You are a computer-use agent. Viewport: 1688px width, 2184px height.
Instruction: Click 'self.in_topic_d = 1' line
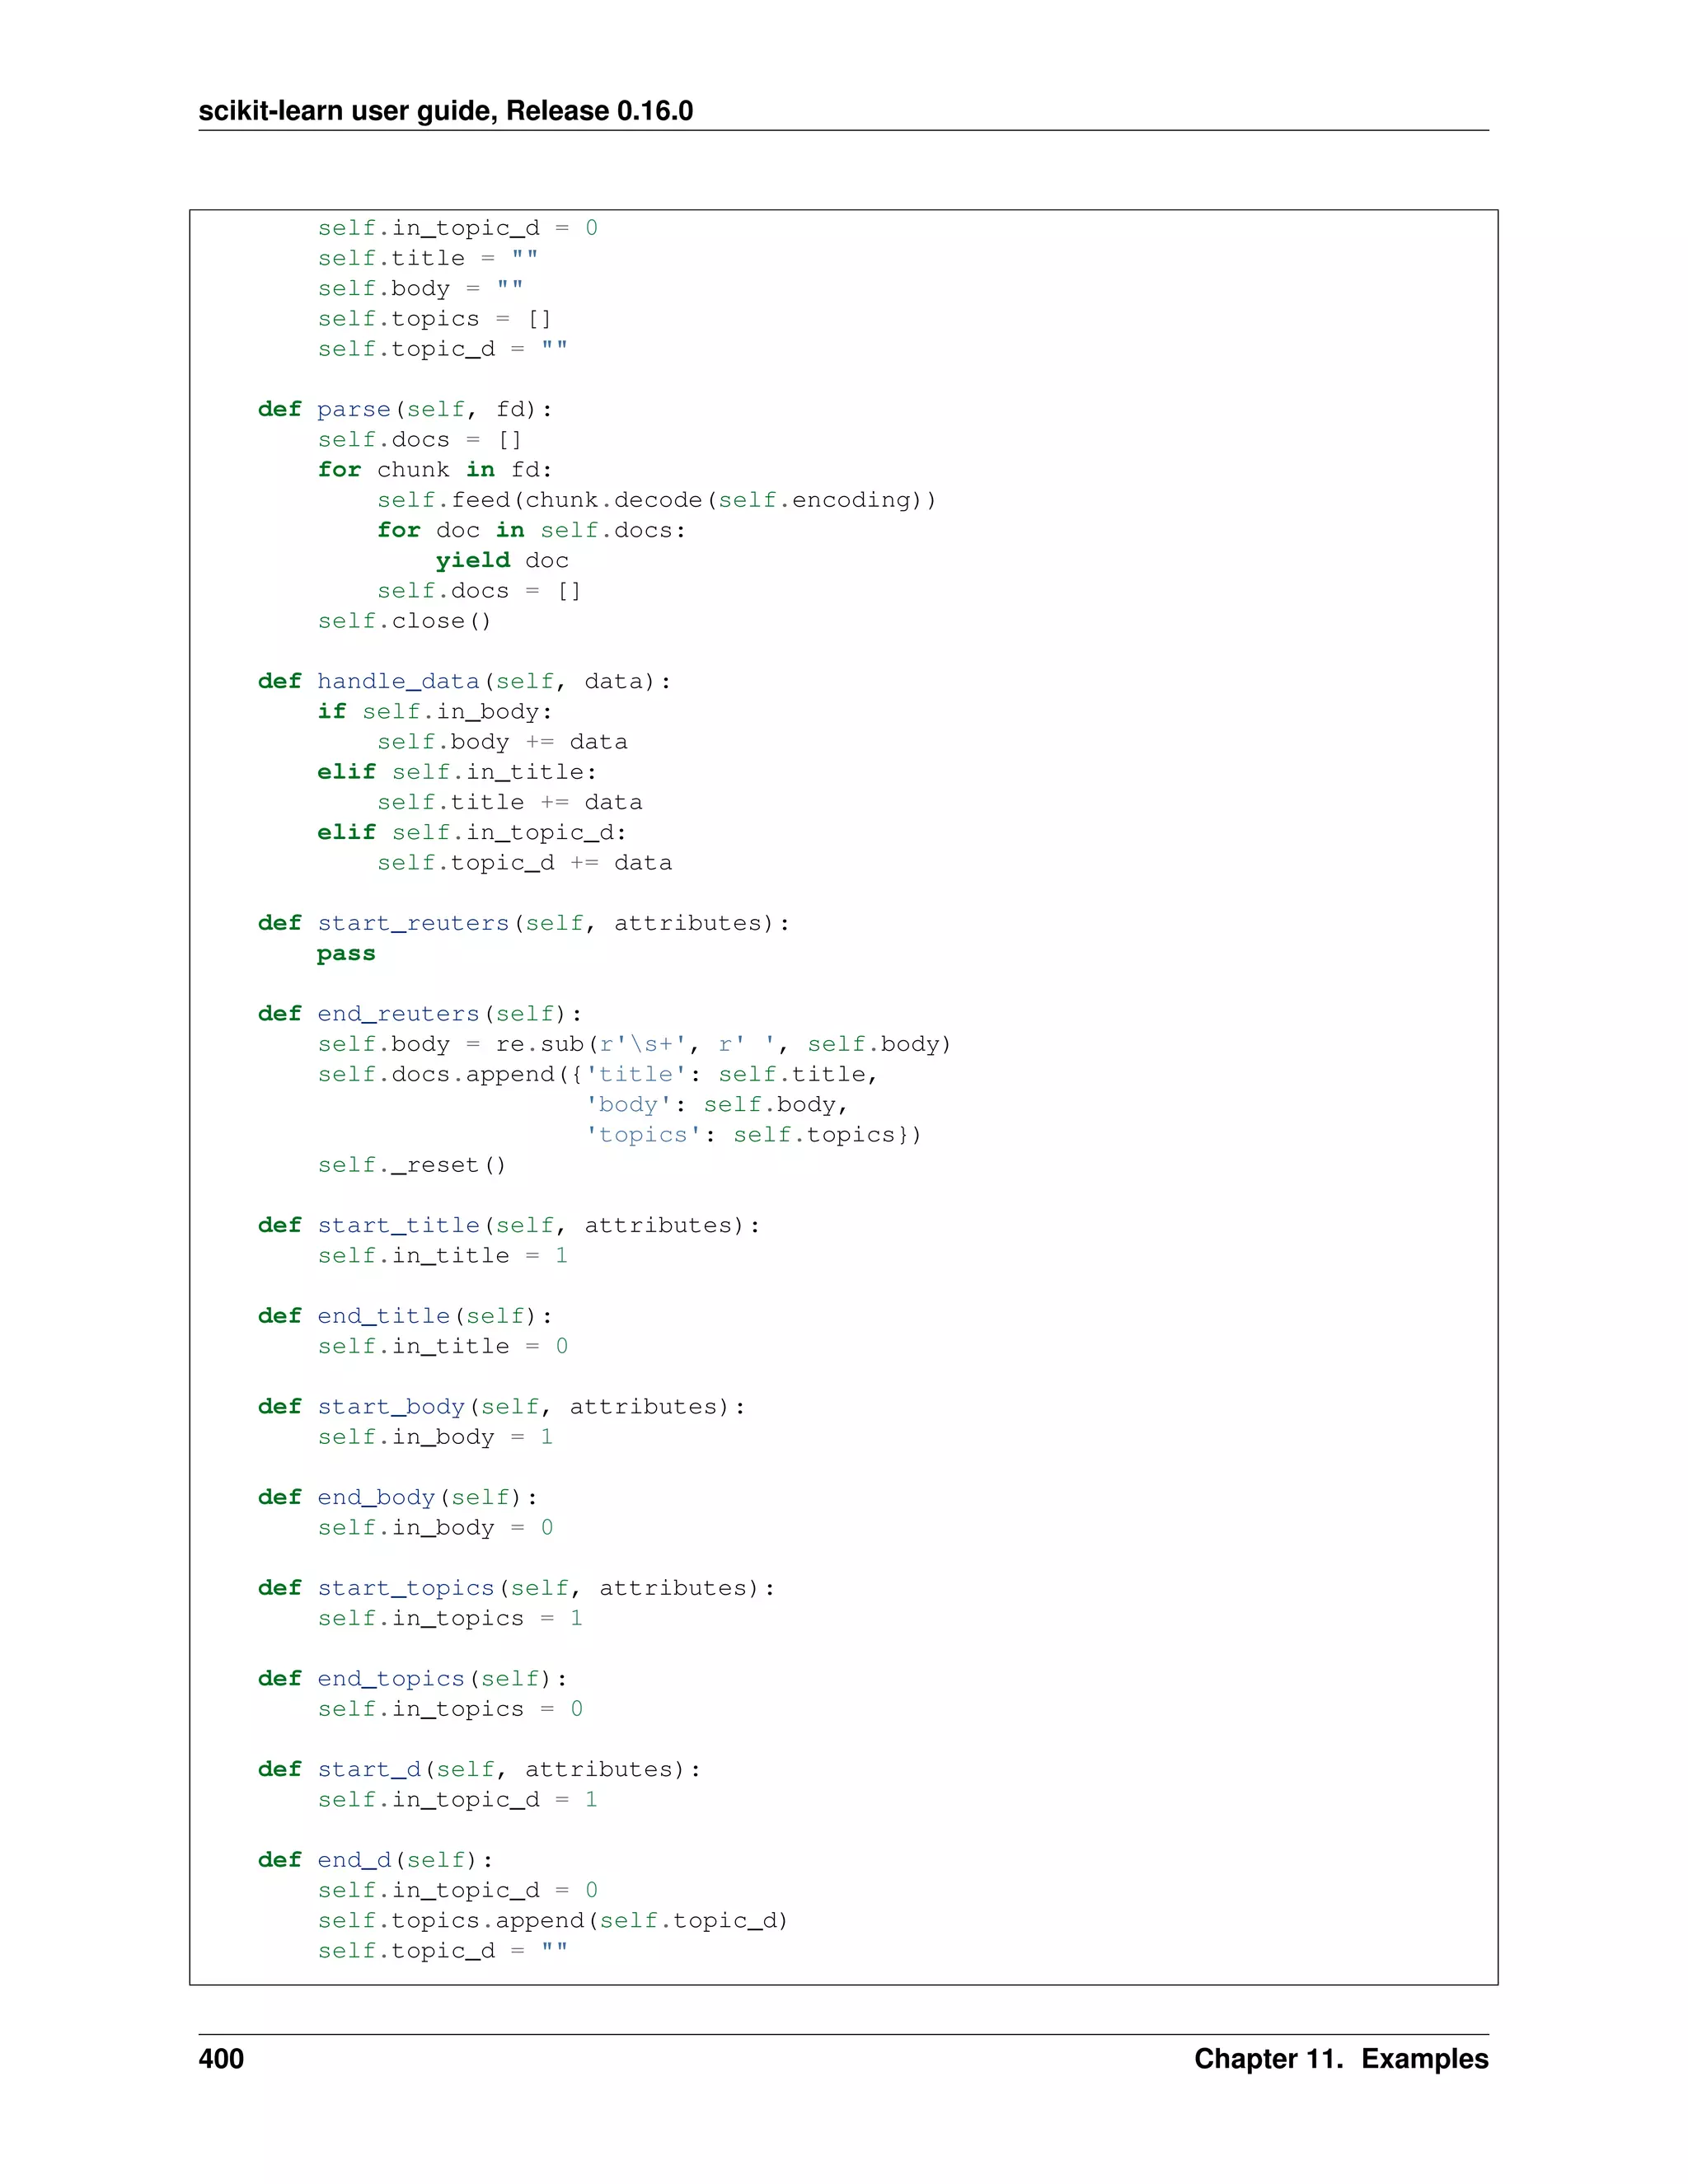coord(458,1800)
